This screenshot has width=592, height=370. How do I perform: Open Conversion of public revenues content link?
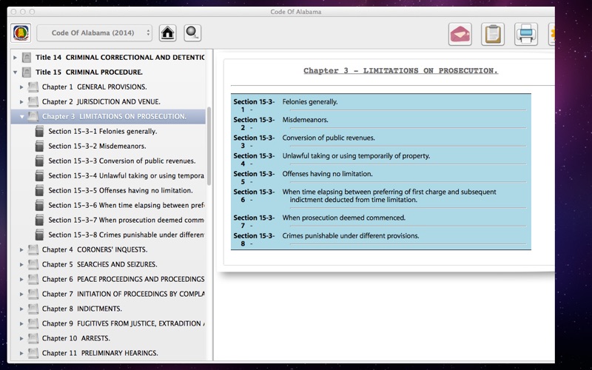tap(329, 138)
